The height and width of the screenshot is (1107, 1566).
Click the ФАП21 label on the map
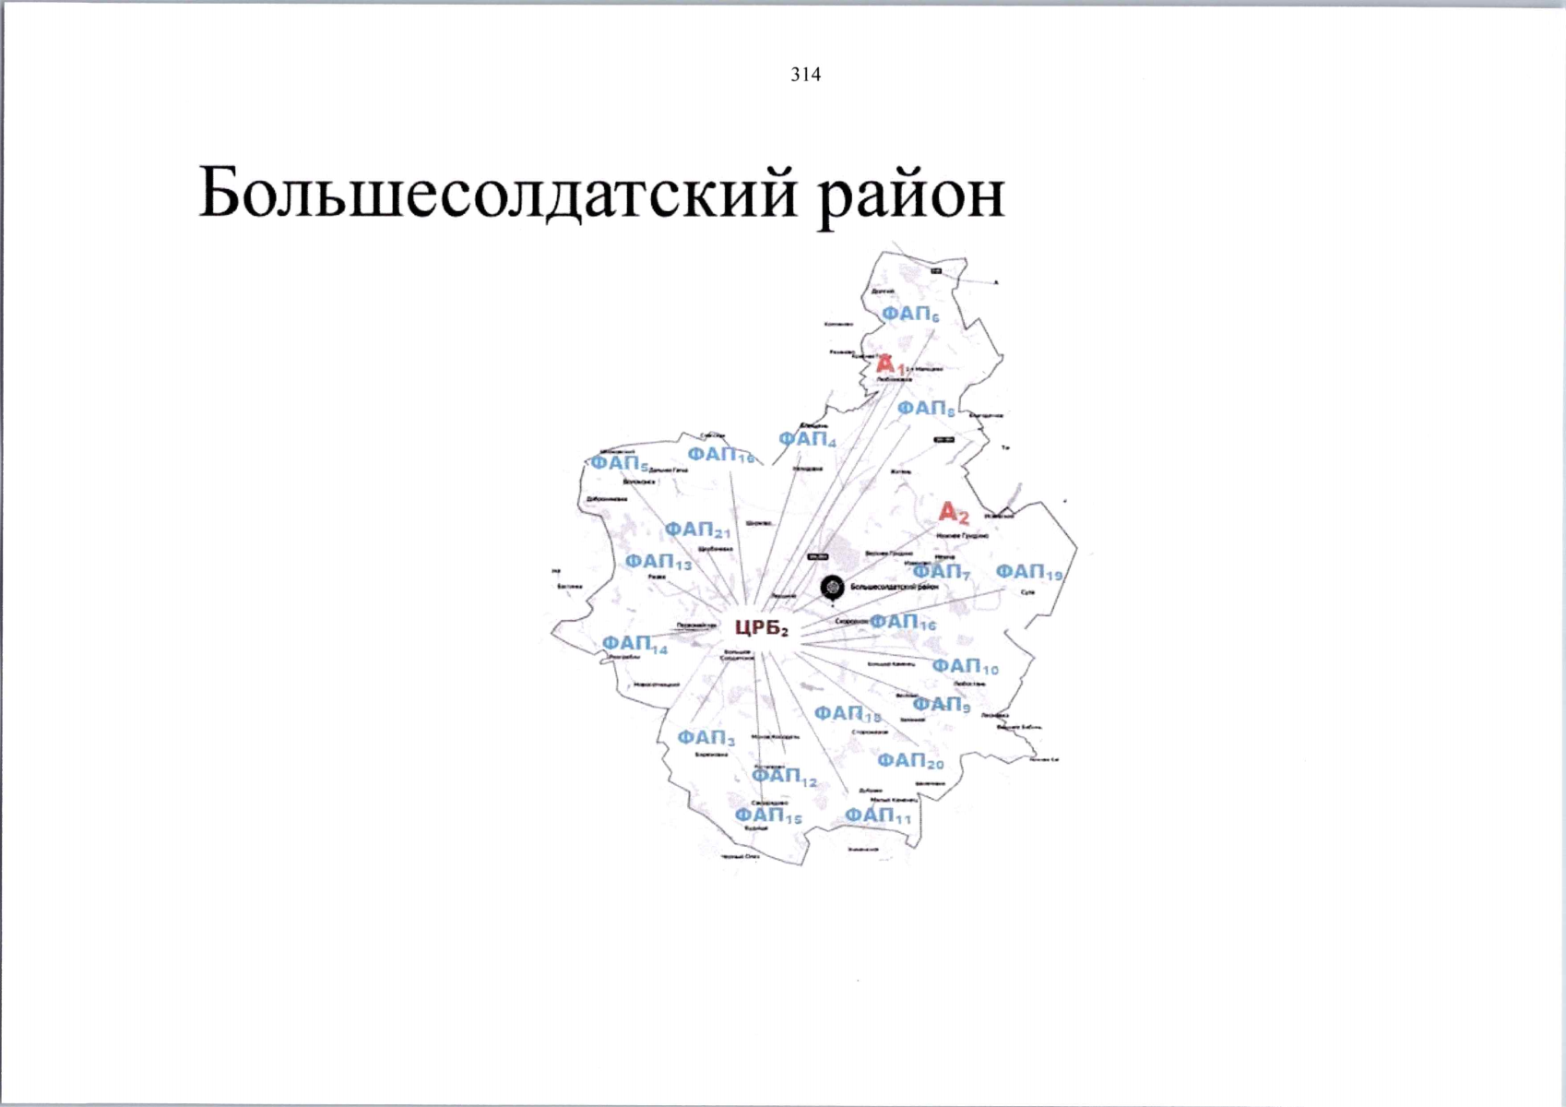(x=697, y=530)
